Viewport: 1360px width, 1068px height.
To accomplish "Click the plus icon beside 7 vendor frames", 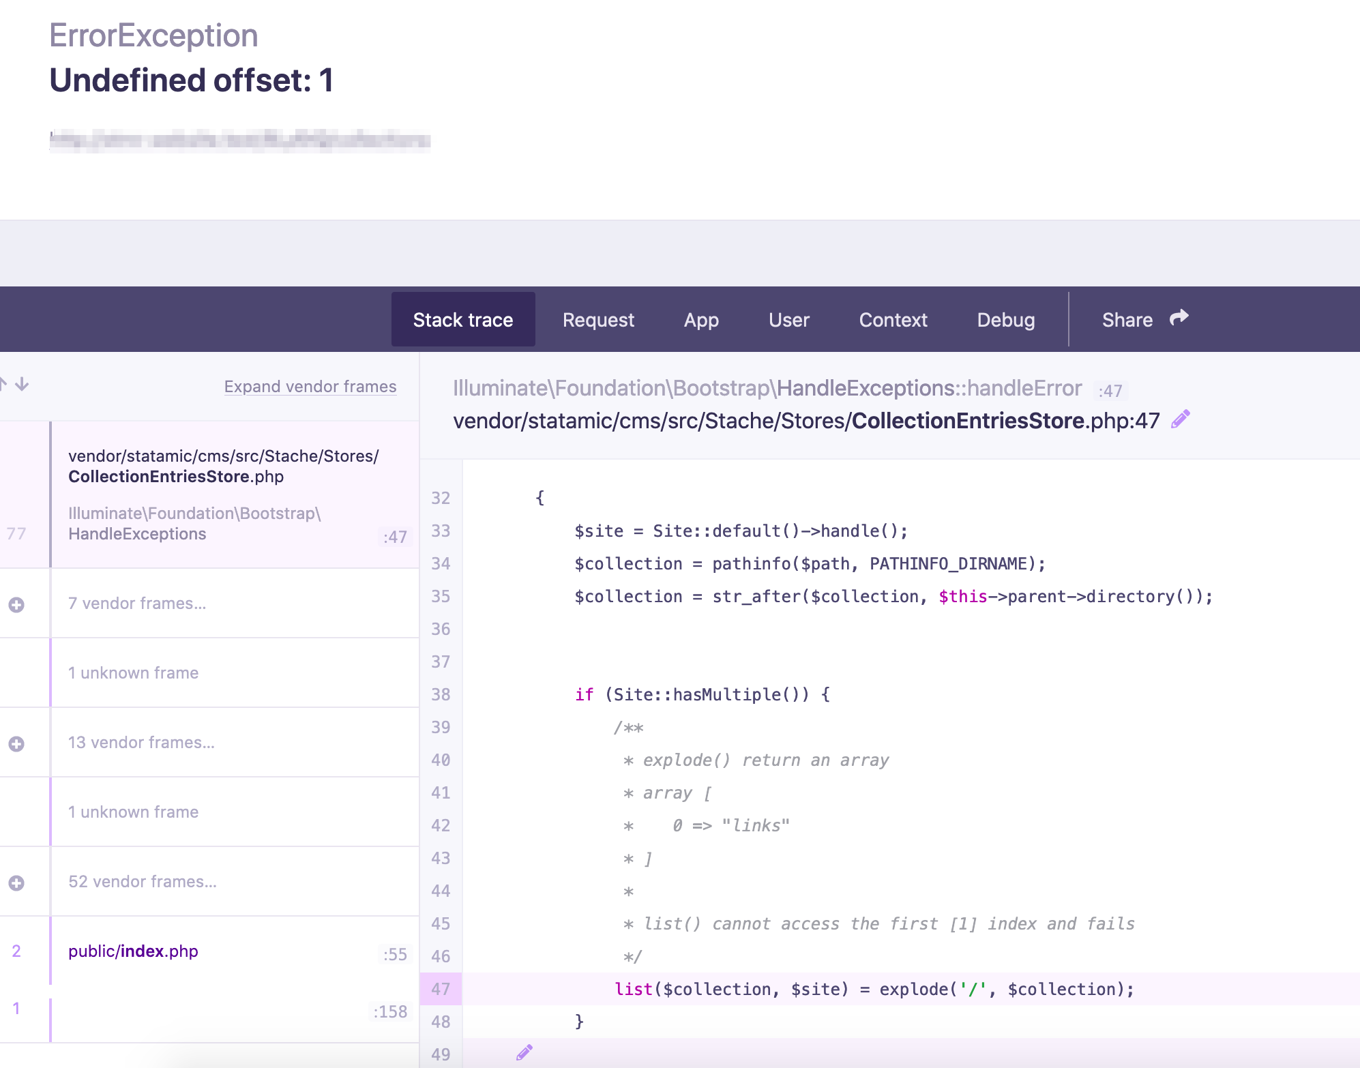I will click(16, 604).
